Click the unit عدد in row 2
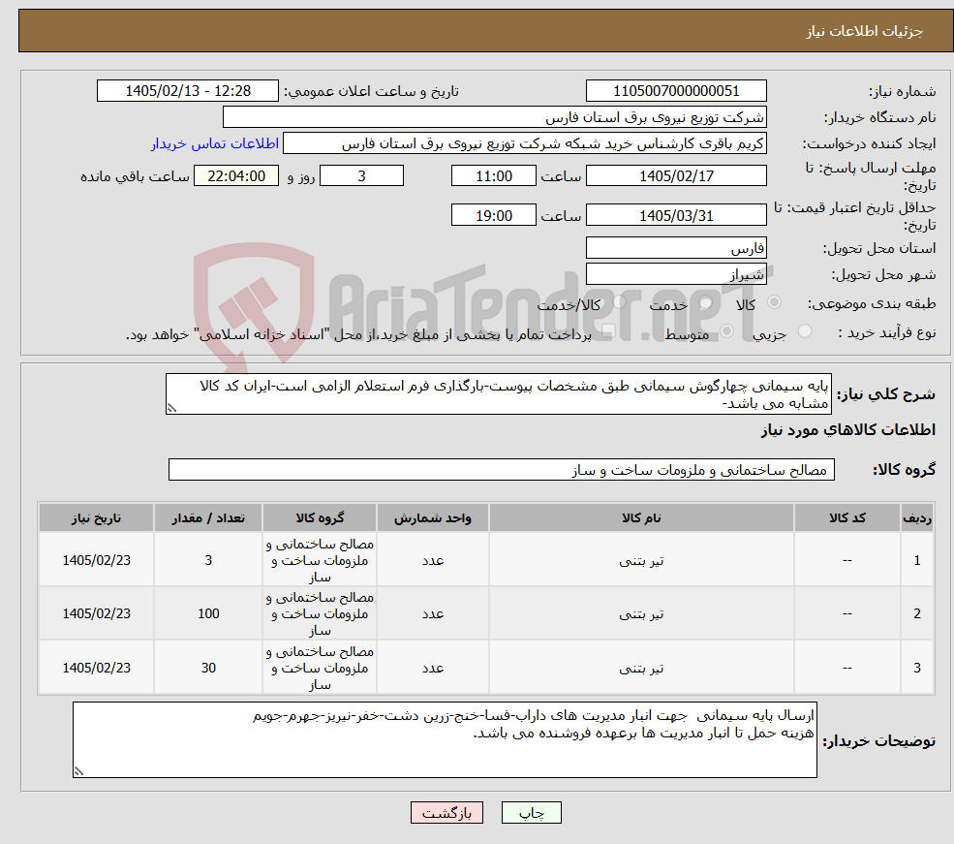954x844 pixels. (433, 614)
